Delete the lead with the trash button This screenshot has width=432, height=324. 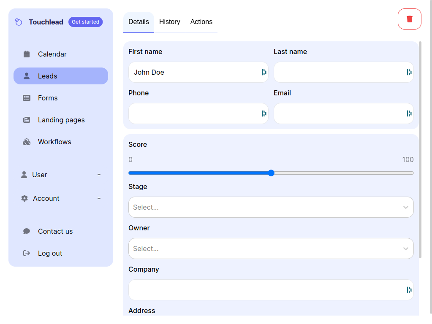pyautogui.click(x=410, y=19)
